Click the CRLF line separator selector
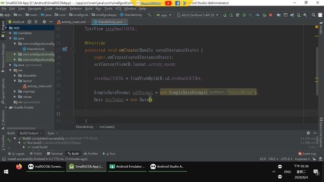The width and height of the screenshot is (324, 182). [273, 159]
